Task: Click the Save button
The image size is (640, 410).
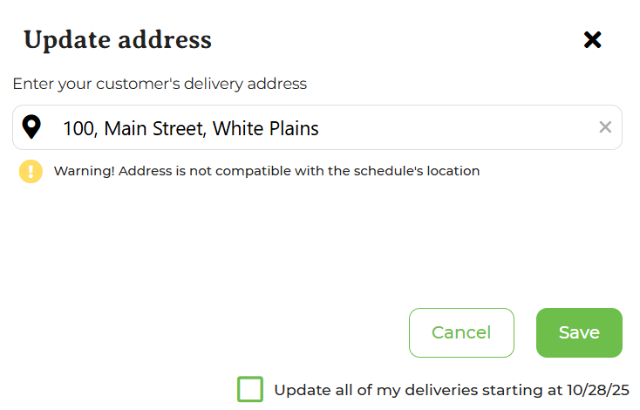Action: pyautogui.click(x=579, y=333)
